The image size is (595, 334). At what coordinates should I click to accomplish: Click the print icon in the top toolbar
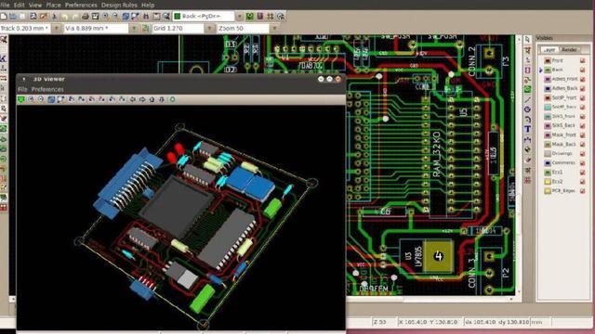(85, 17)
